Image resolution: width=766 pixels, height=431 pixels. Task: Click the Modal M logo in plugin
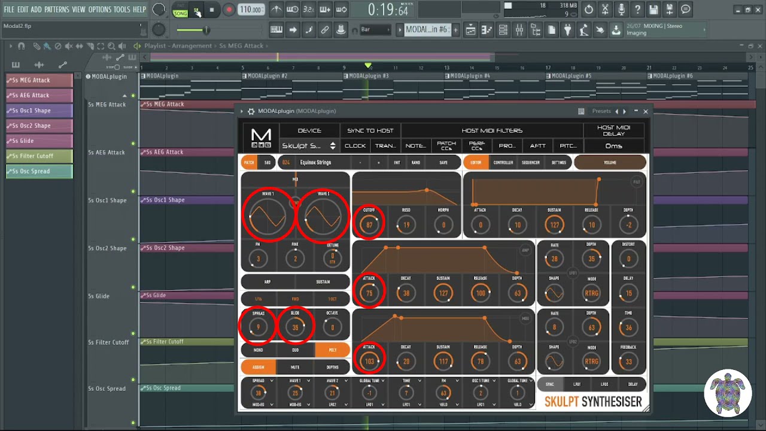pos(261,138)
